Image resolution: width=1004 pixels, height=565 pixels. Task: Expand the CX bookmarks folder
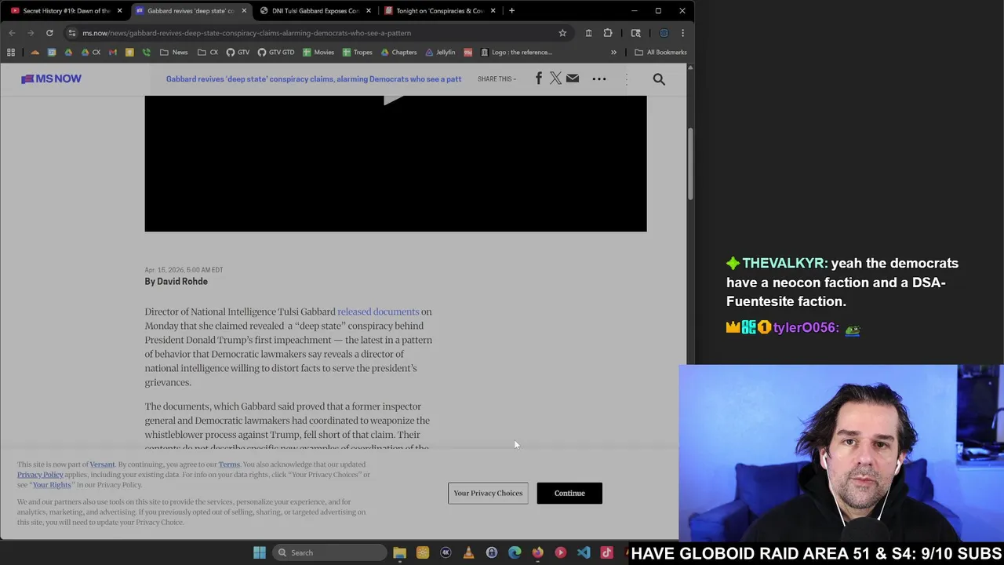(x=208, y=53)
